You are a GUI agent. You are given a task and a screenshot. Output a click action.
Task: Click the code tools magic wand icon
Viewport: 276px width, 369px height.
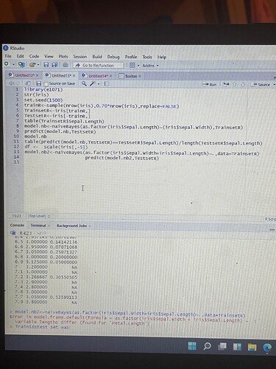[92, 83]
